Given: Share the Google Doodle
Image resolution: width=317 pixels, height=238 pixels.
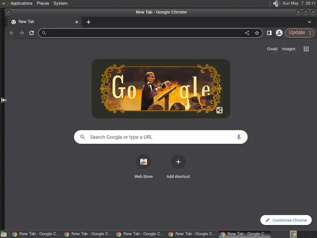Looking at the screenshot, I should pyautogui.click(x=219, y=110).
